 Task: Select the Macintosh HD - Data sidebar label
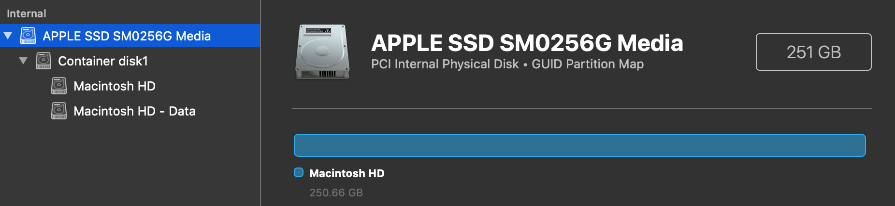(134, 111)
